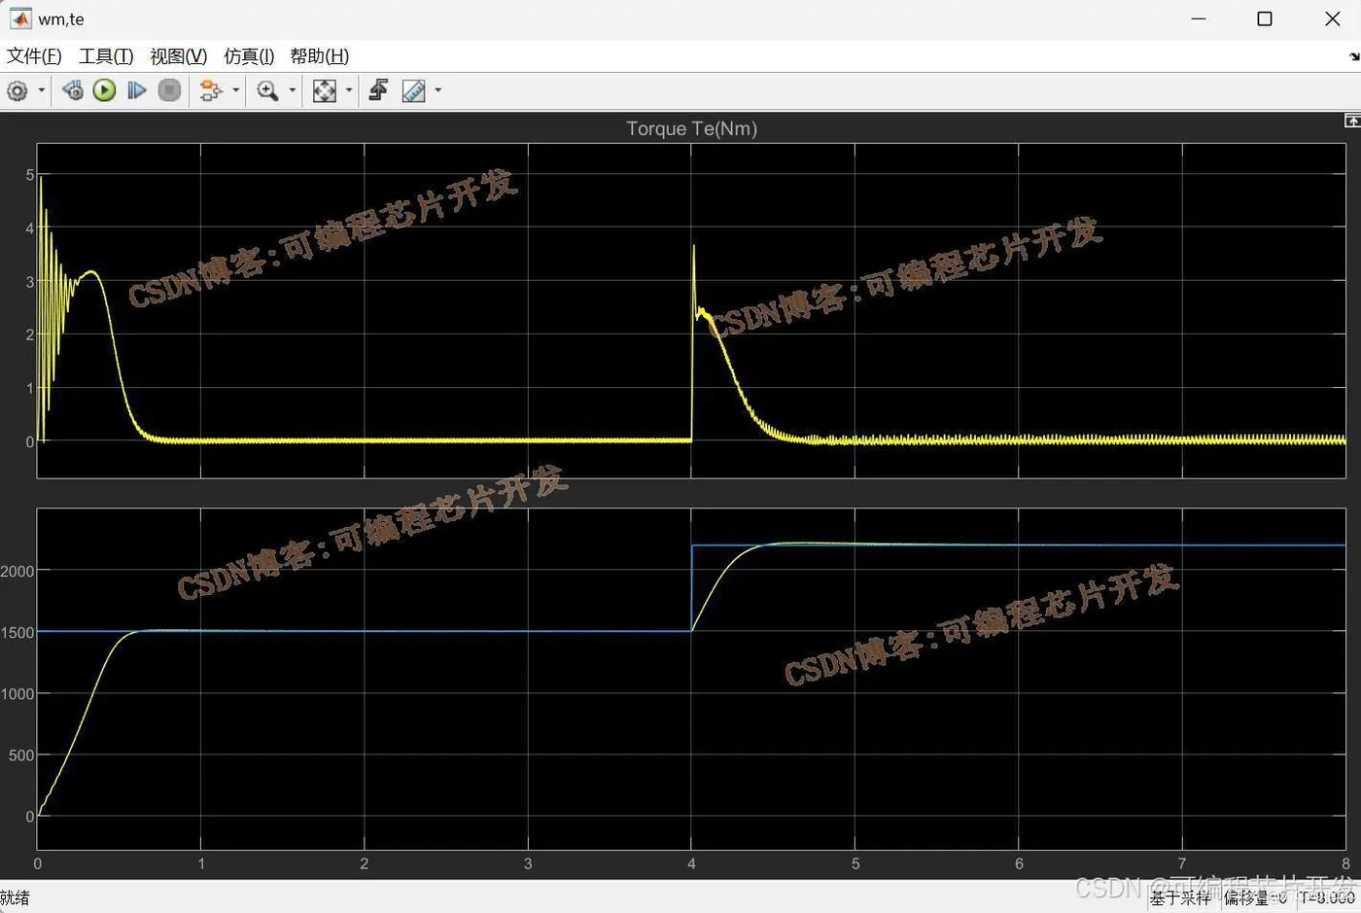Open the 文件(F) menu
1361x913 pixels.
pyautogui.click(x=34, y=56)
